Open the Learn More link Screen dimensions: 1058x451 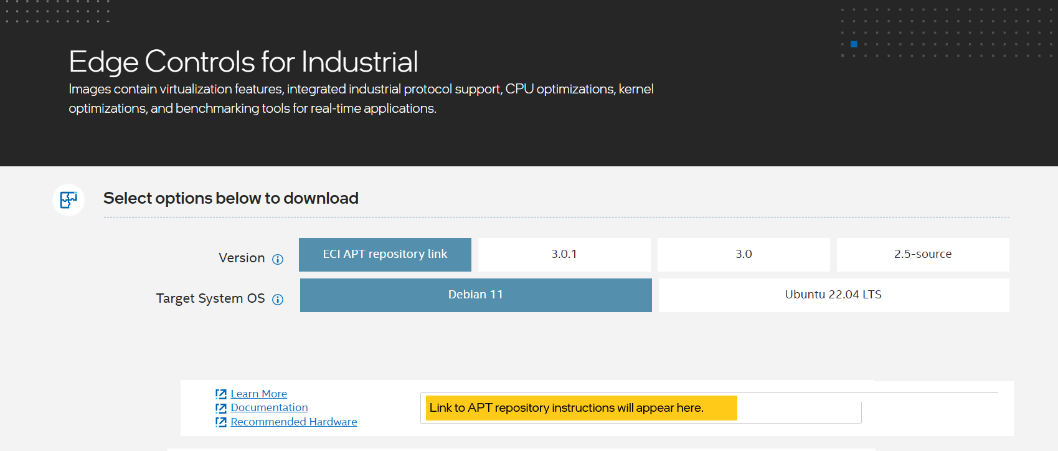pos(259,394)
